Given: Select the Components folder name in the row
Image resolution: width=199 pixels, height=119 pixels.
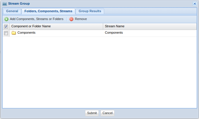Looking at the screenshot, I should 27,33.
